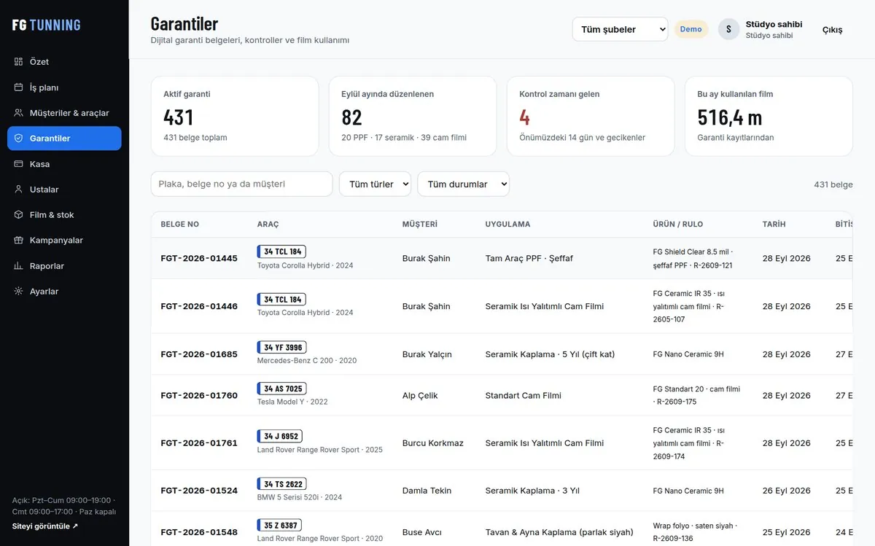Click Tavan & Ayna Kaplama application cell
875x546 pixels.
tap(559, 532)
